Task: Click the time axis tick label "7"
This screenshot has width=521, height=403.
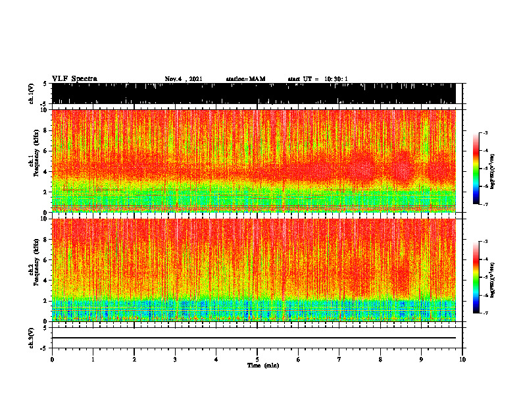Action: pos(339,360)
